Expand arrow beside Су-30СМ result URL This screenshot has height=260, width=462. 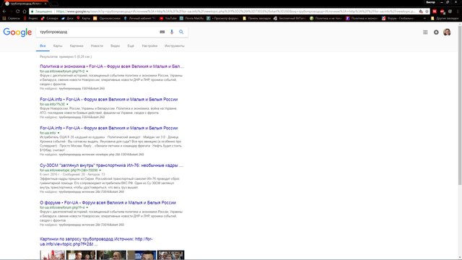tap(100, 170)
